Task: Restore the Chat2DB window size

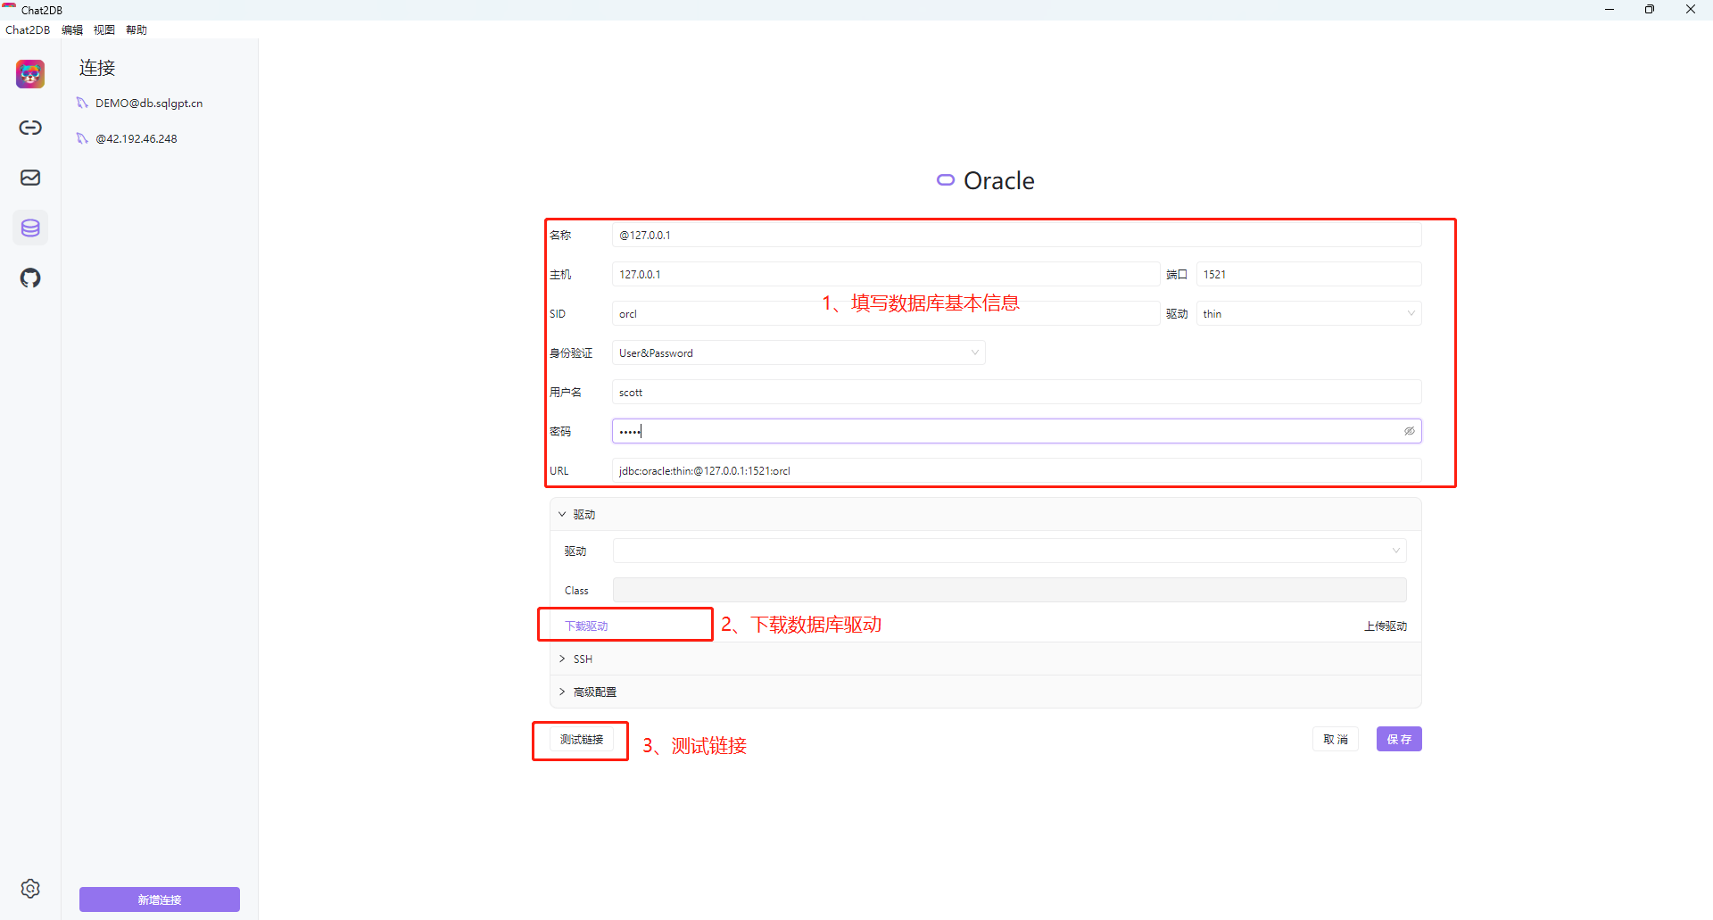Action: (1650, 10)
